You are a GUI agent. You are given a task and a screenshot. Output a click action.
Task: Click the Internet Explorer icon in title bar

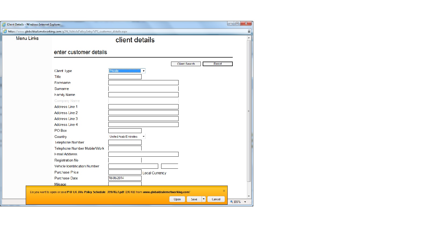4,24
